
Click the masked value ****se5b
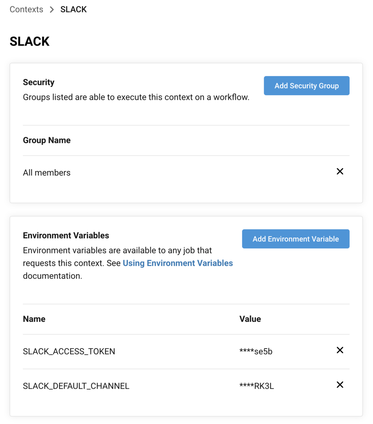[x=256, y=352]
